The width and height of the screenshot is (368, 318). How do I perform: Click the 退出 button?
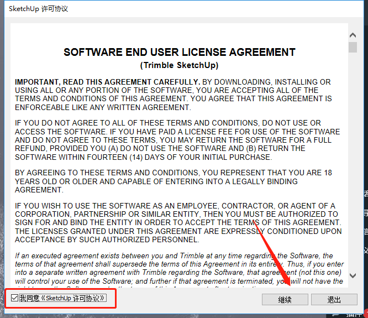334,299
